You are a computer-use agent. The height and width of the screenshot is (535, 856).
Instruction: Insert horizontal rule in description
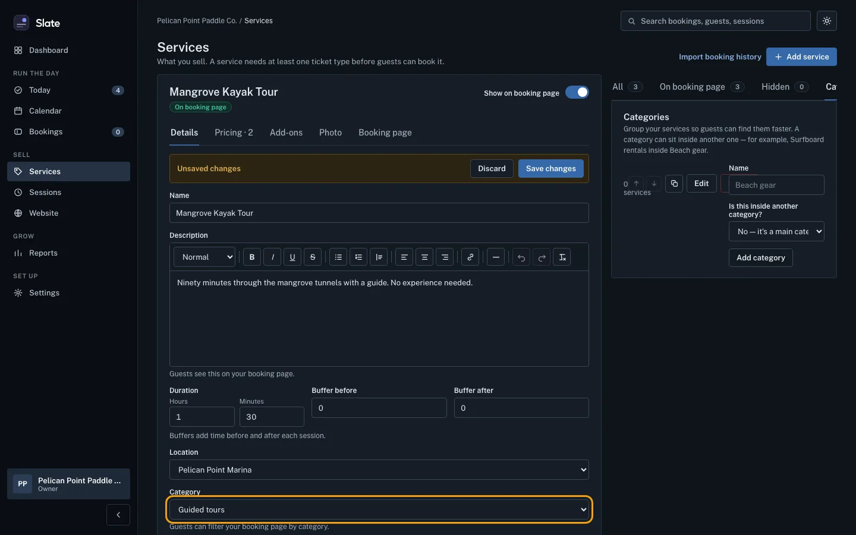click(496, 257)
